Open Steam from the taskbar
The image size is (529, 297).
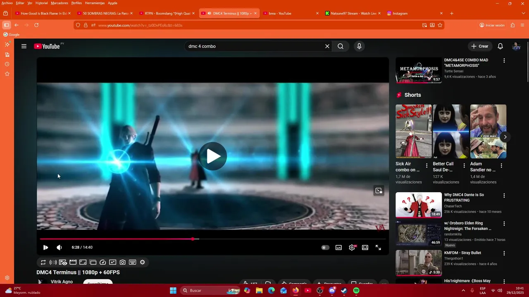[344, 290]
